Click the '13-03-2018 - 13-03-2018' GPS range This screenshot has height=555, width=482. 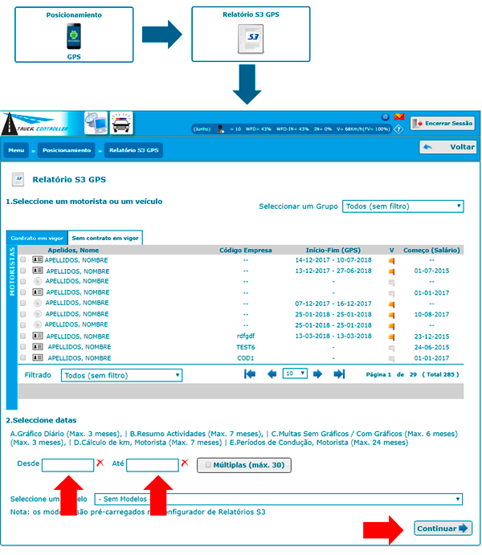pyautogui.click(x=333, y=336)
